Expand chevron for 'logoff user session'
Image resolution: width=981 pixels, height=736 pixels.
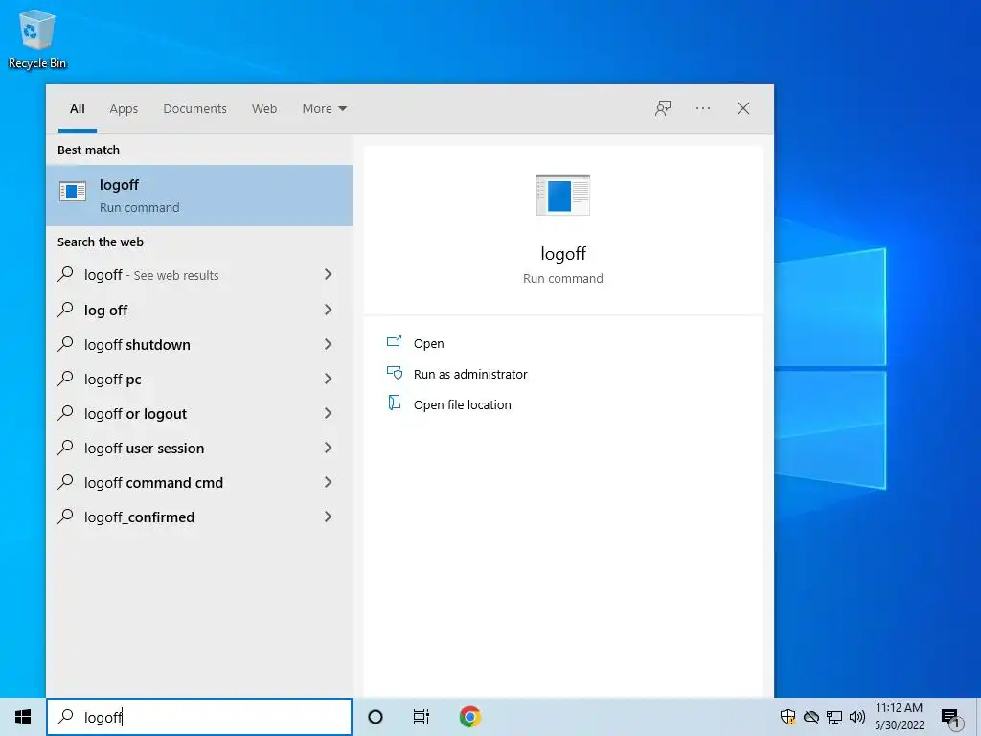tap(328, 448)
